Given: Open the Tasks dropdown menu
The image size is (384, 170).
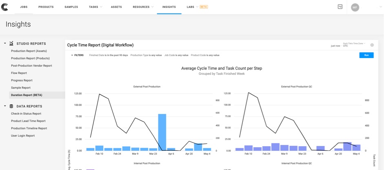Looking at the screenshot, I should [x=95, y=7].
